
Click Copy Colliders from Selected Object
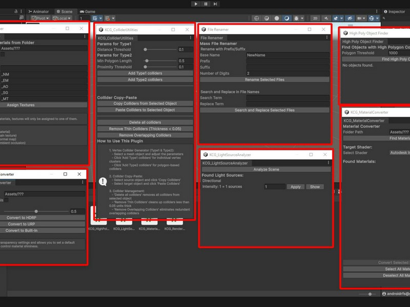[x=145, y=104]
